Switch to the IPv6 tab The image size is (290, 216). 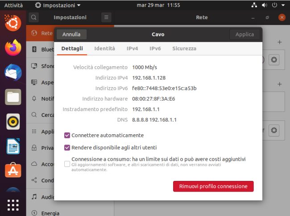point(155,48)
